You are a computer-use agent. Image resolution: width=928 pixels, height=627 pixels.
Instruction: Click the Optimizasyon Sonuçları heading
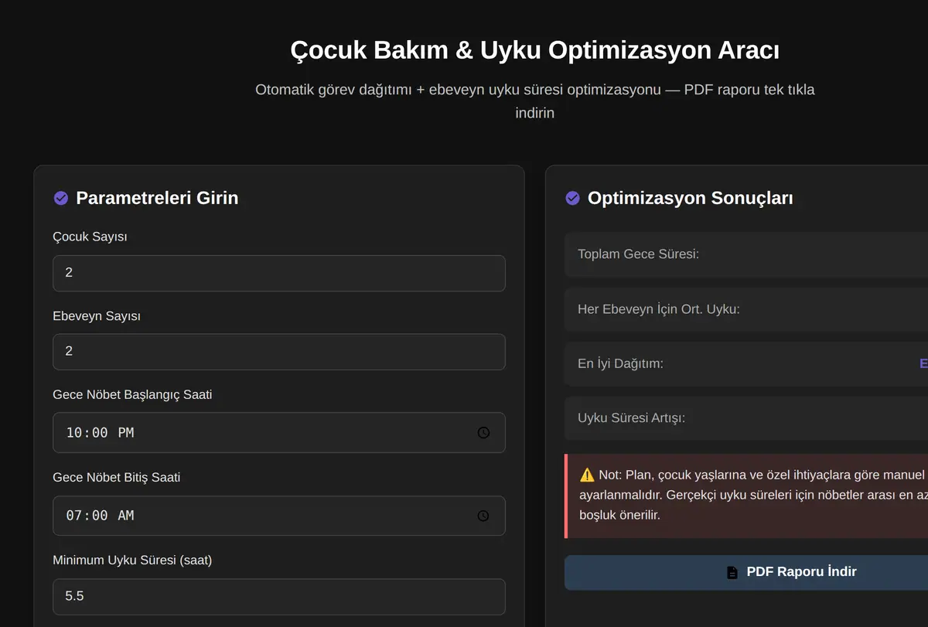coord(691,199)
